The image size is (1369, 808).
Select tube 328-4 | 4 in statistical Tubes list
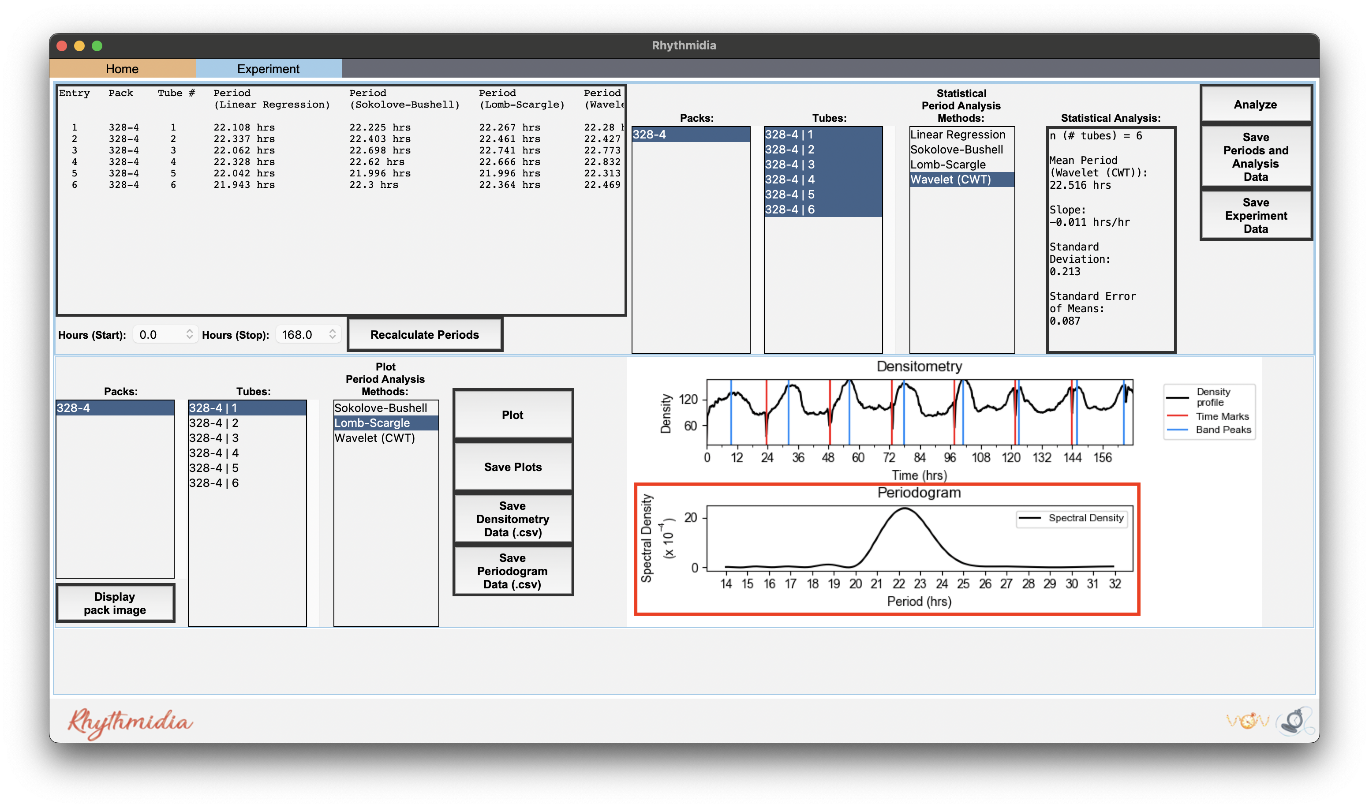pyautogui.click(x=823, y=179)
